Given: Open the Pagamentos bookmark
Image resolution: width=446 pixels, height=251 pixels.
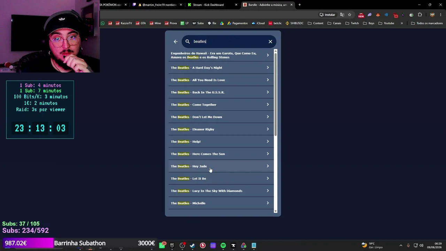Looking at the screenshot, I should (x=237, y=23).
